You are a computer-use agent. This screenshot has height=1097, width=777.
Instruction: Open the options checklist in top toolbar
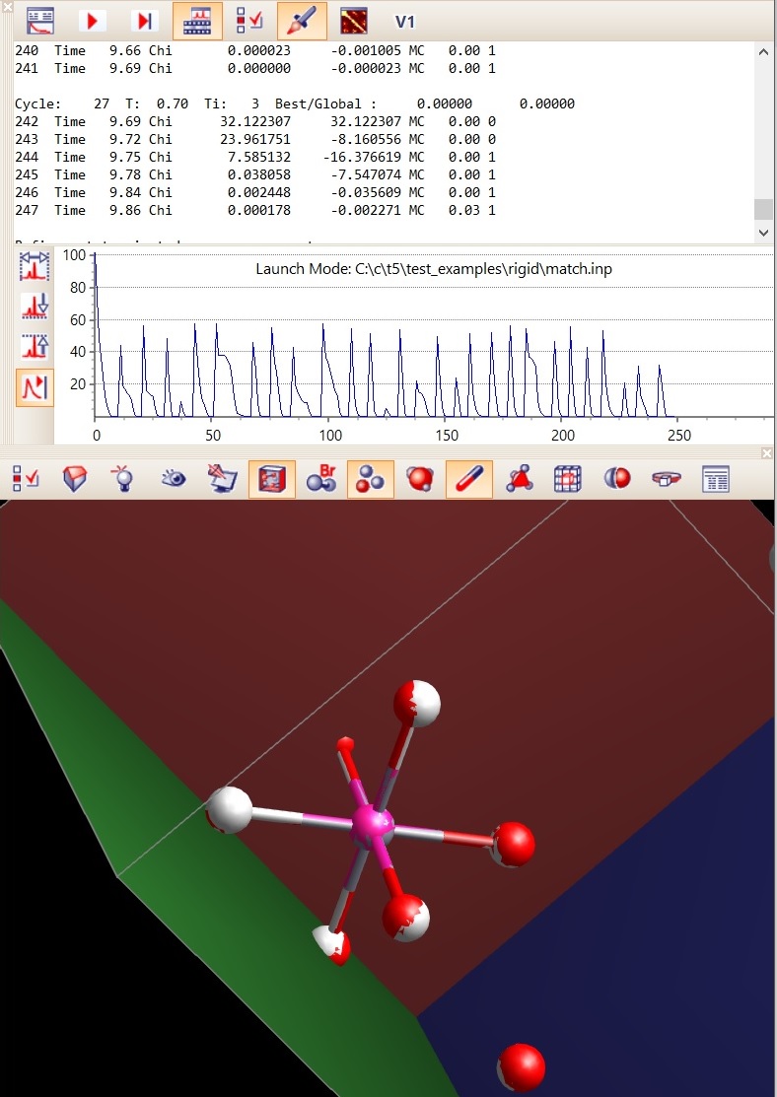(x=249, y=21)
